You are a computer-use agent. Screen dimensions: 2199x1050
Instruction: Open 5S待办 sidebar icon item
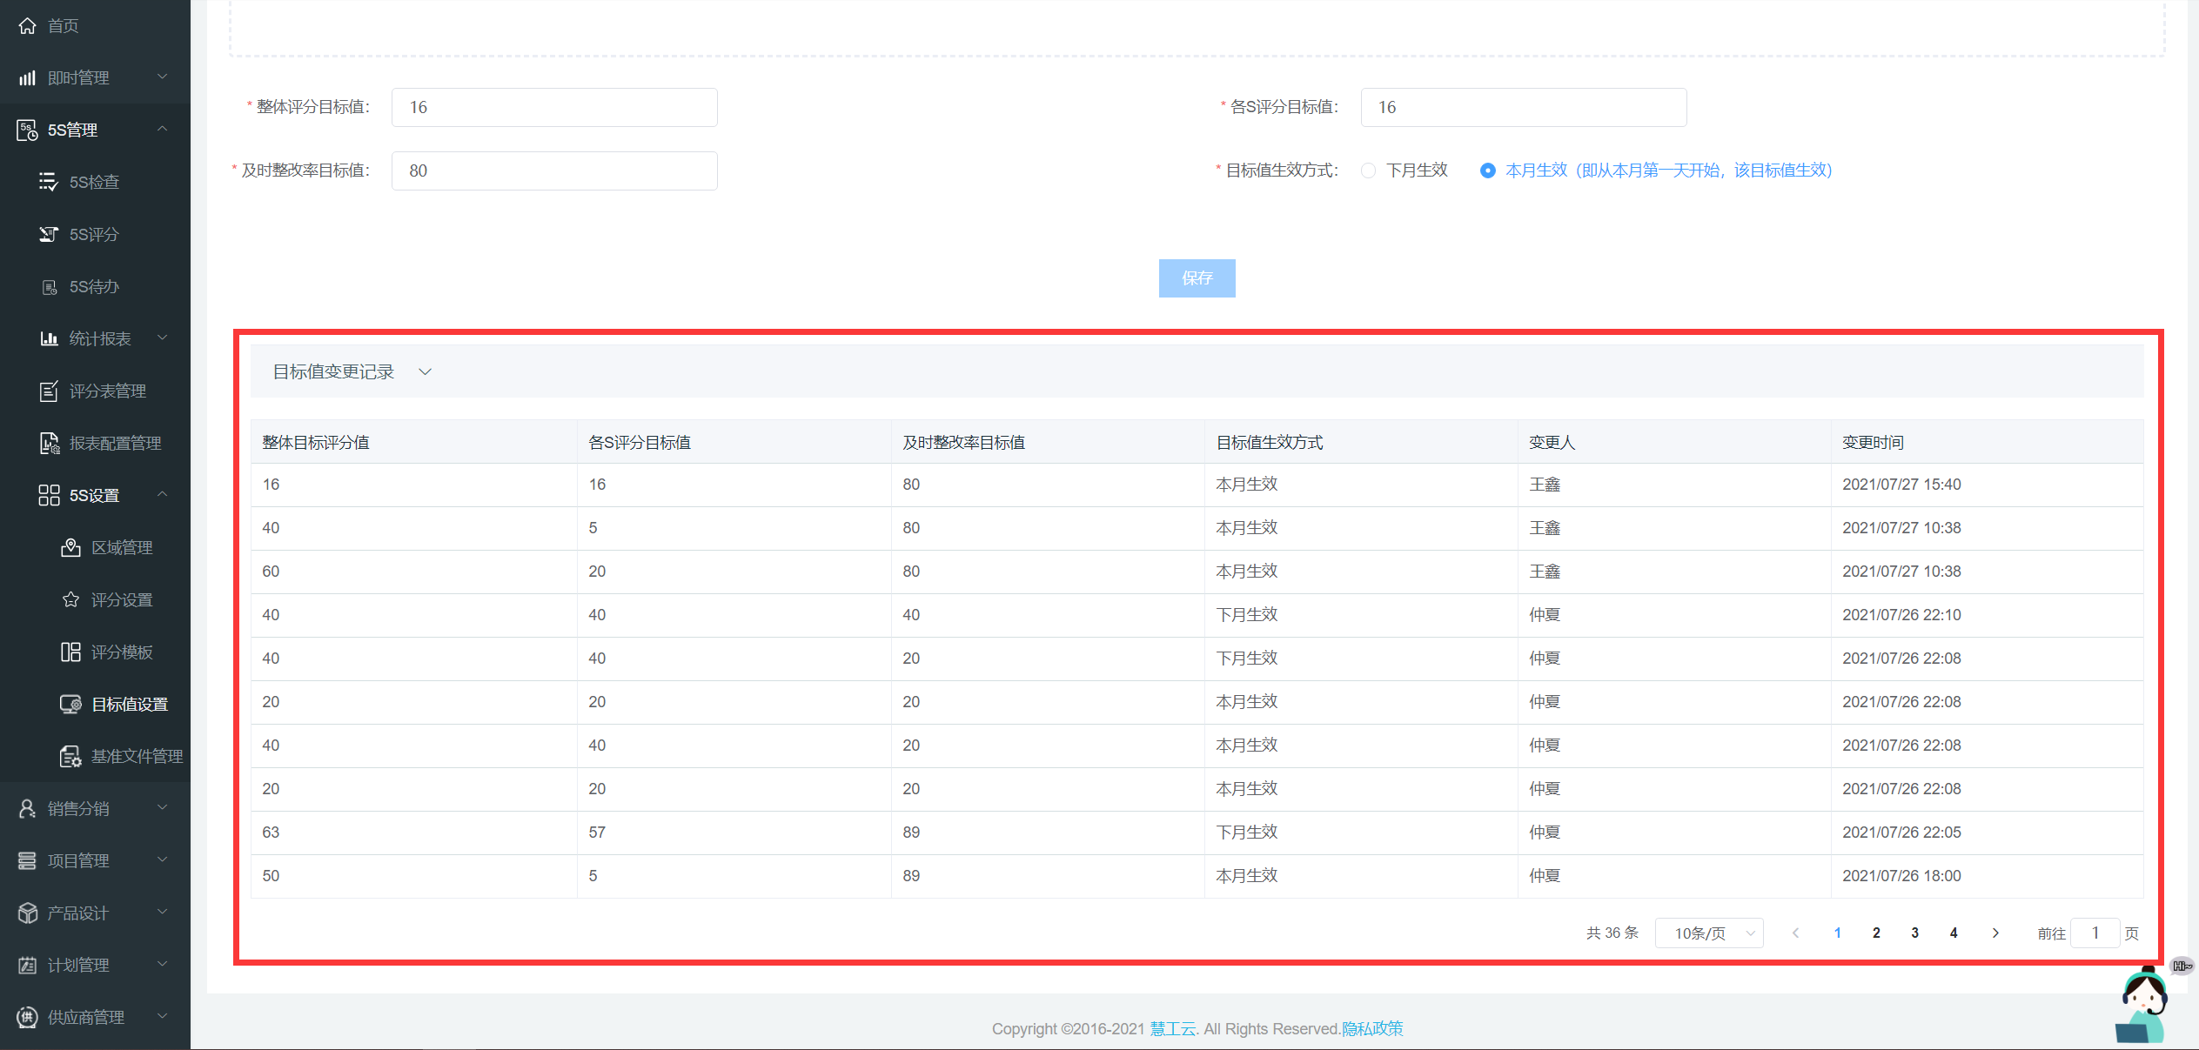coord(50,287)
